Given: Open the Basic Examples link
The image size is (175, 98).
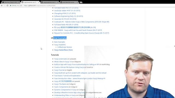Looking at the screenshot, I should (x=60, y=42).
